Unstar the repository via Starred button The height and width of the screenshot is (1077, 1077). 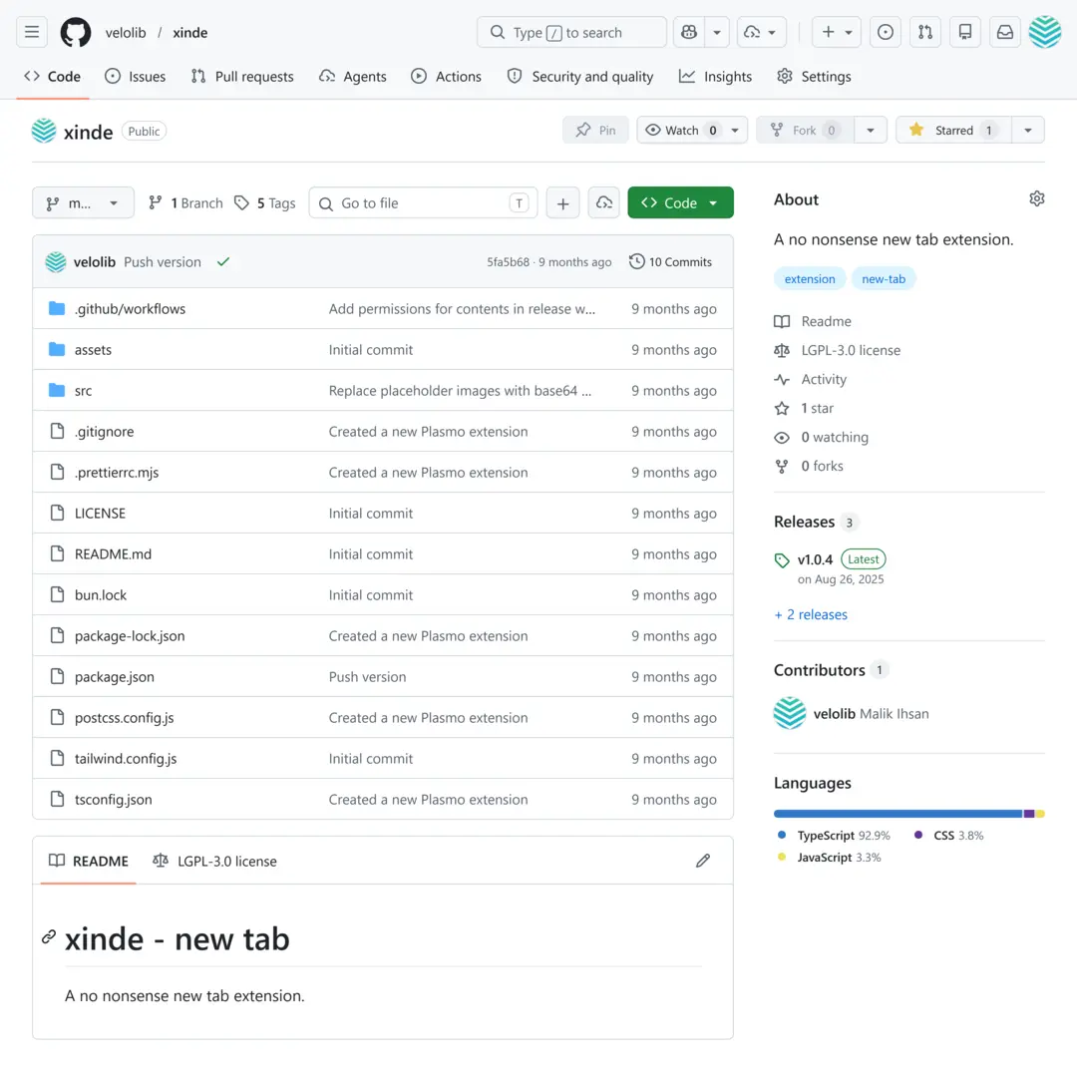point(953,130)
